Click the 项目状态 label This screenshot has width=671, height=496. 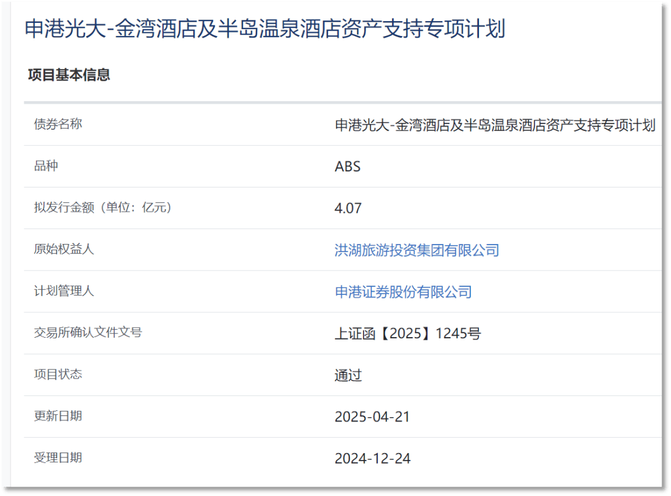pos(58,374)
